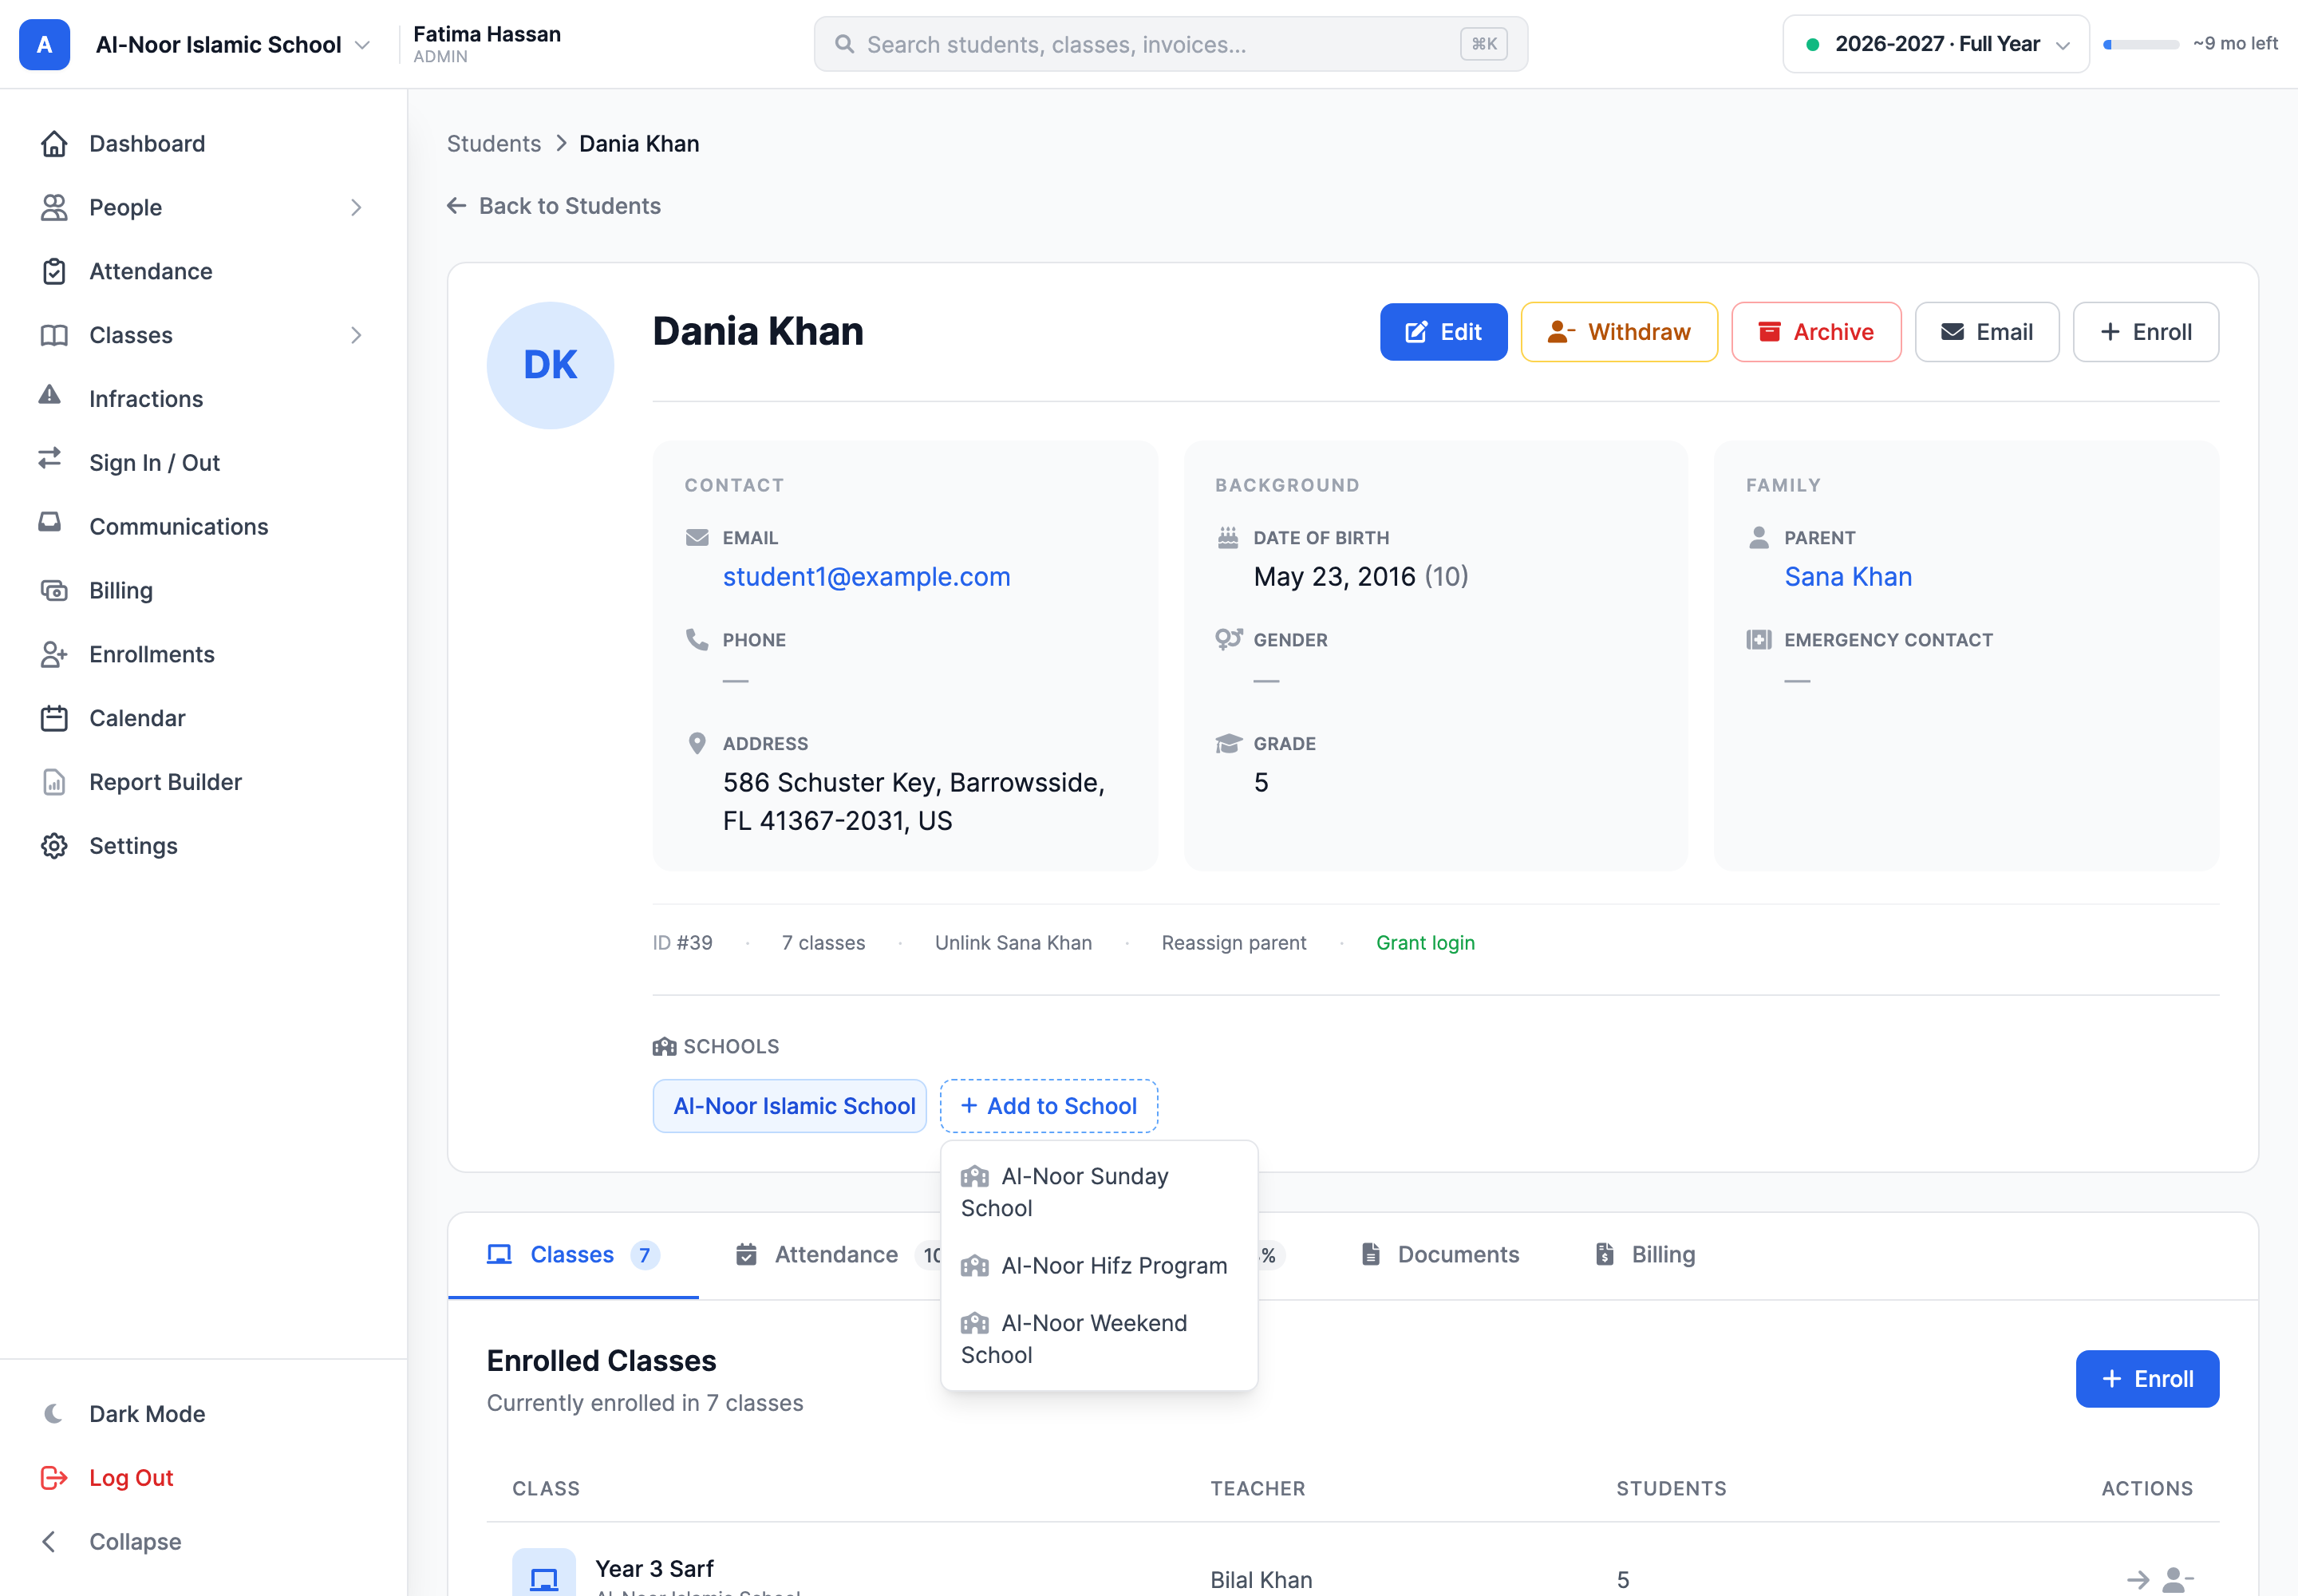Viewport: 2298px width, 1596px height.
Task: Archive the student Dania Khan
Action: point(1816,332)
